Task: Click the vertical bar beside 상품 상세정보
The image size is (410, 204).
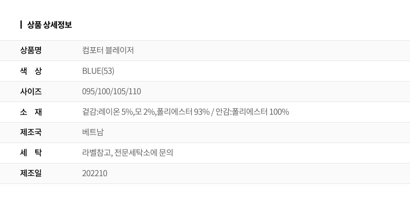Action: click(x=21, y=25)
